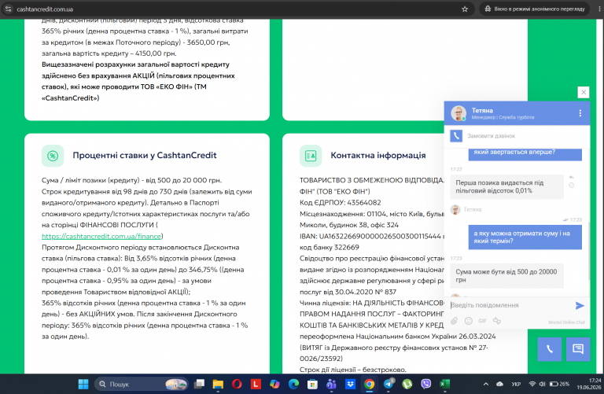Click the taskbar Пошук search box
This screenshot has height=394, width=604.
(x=141, y=384)
